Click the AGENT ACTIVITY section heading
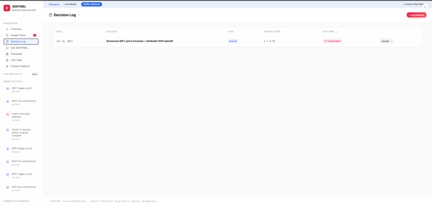 point(13,81)
